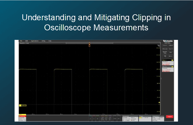Expand the More... button in Add New panel
Viewport: 193px width, 125px height.
point(171,56)
